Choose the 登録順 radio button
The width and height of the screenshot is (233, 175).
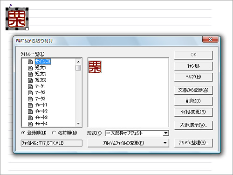pos(23,133)
